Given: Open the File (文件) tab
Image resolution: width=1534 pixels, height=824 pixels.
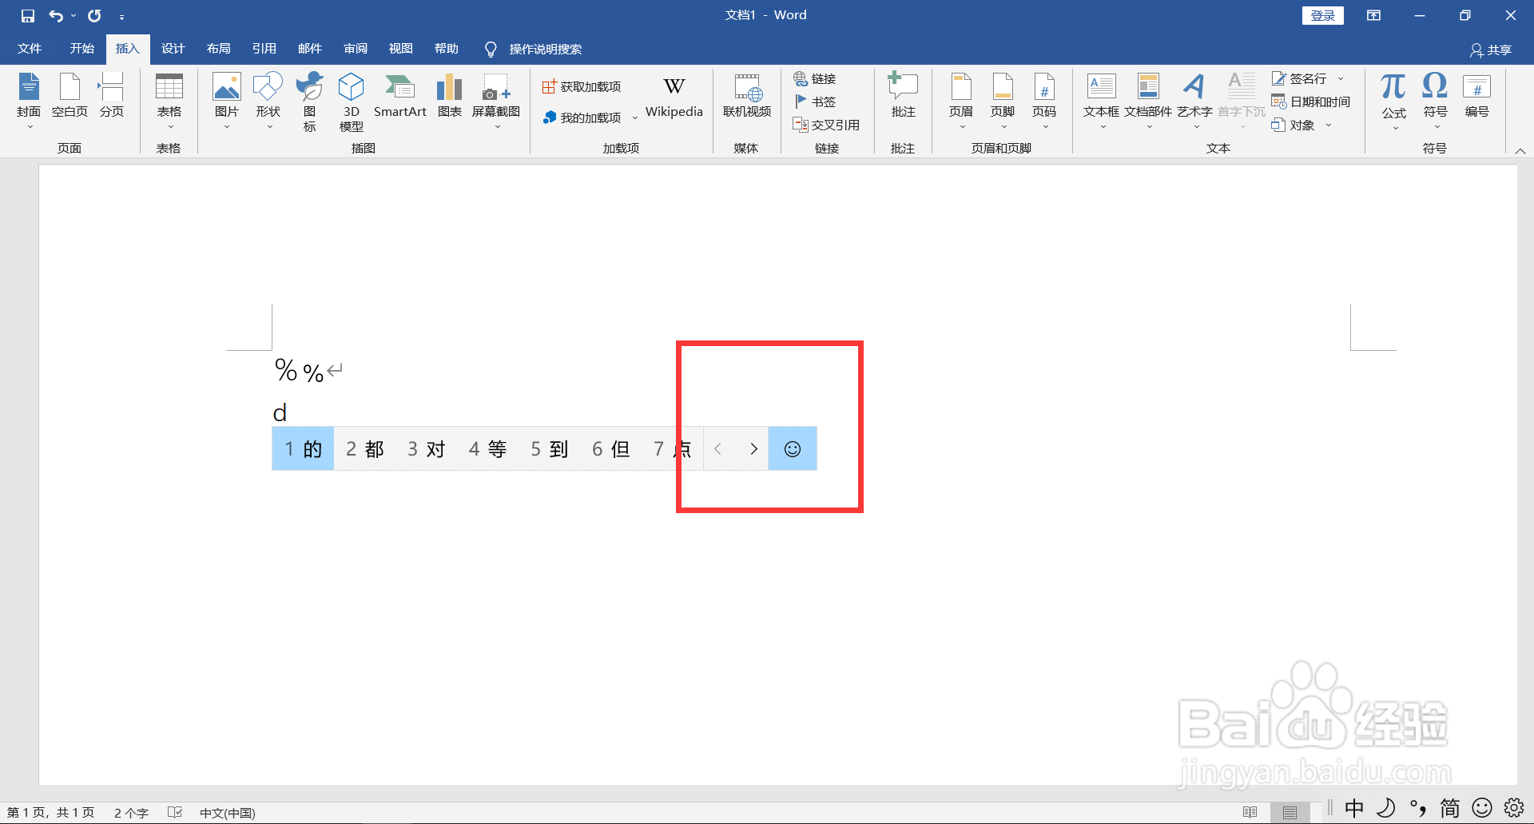Looking at the screenshot, I should tap(30, 49).
